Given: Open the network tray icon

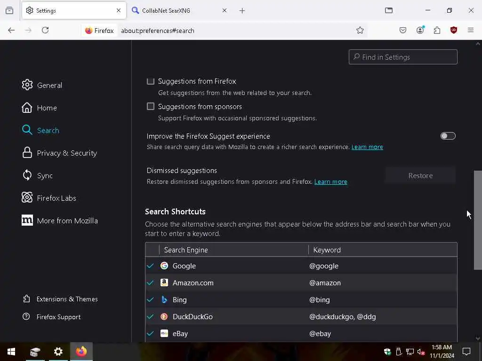Looking at the screenshot, I should pos(410,352).
